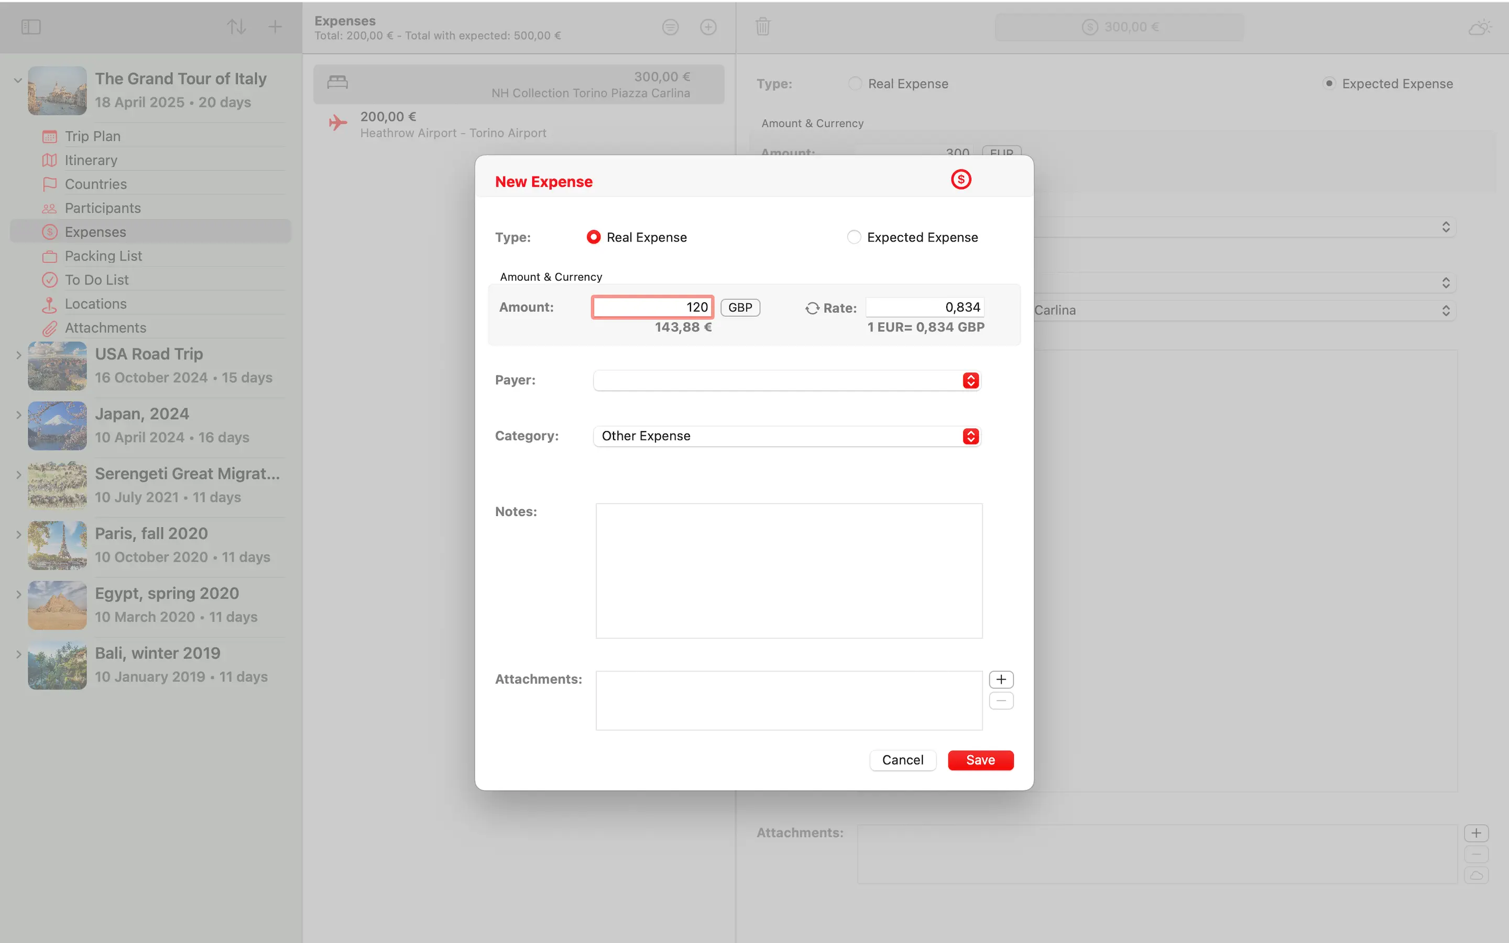Expand the USA Road Trip tree item
1509x943 pixels.
tap(18, 355)
